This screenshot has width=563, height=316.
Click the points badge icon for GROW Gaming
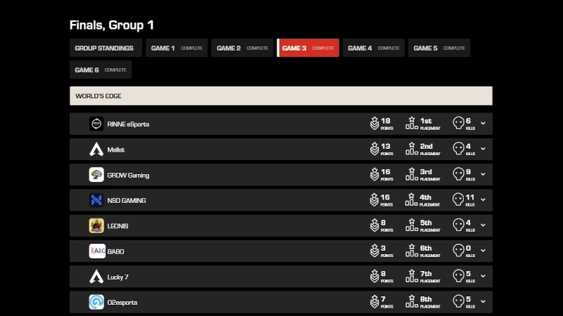(374, 174)
